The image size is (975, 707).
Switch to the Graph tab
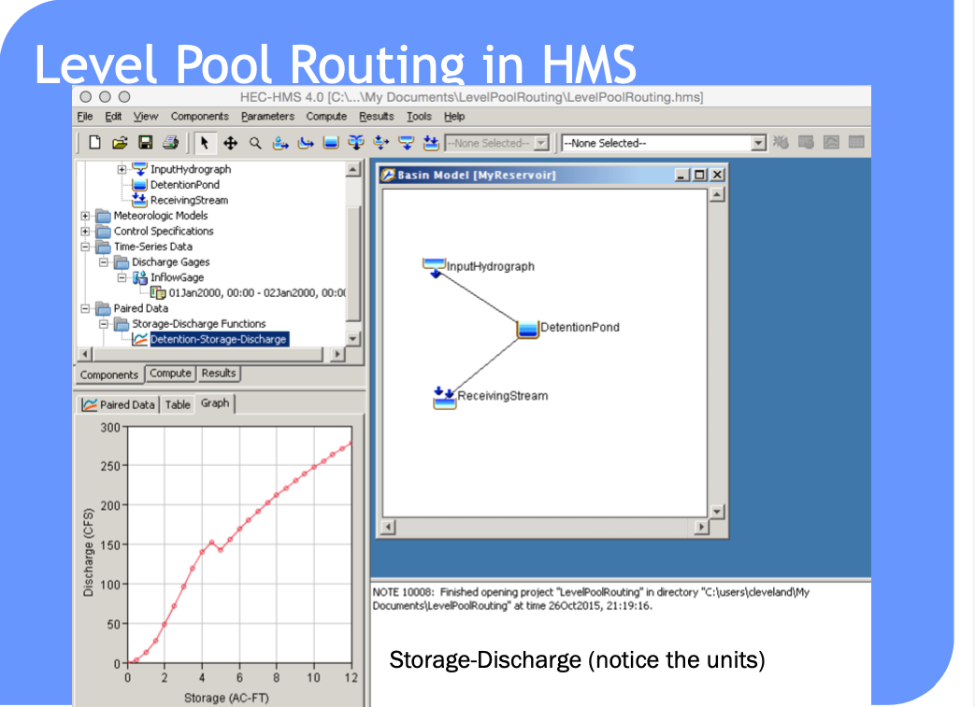(214, 403)
